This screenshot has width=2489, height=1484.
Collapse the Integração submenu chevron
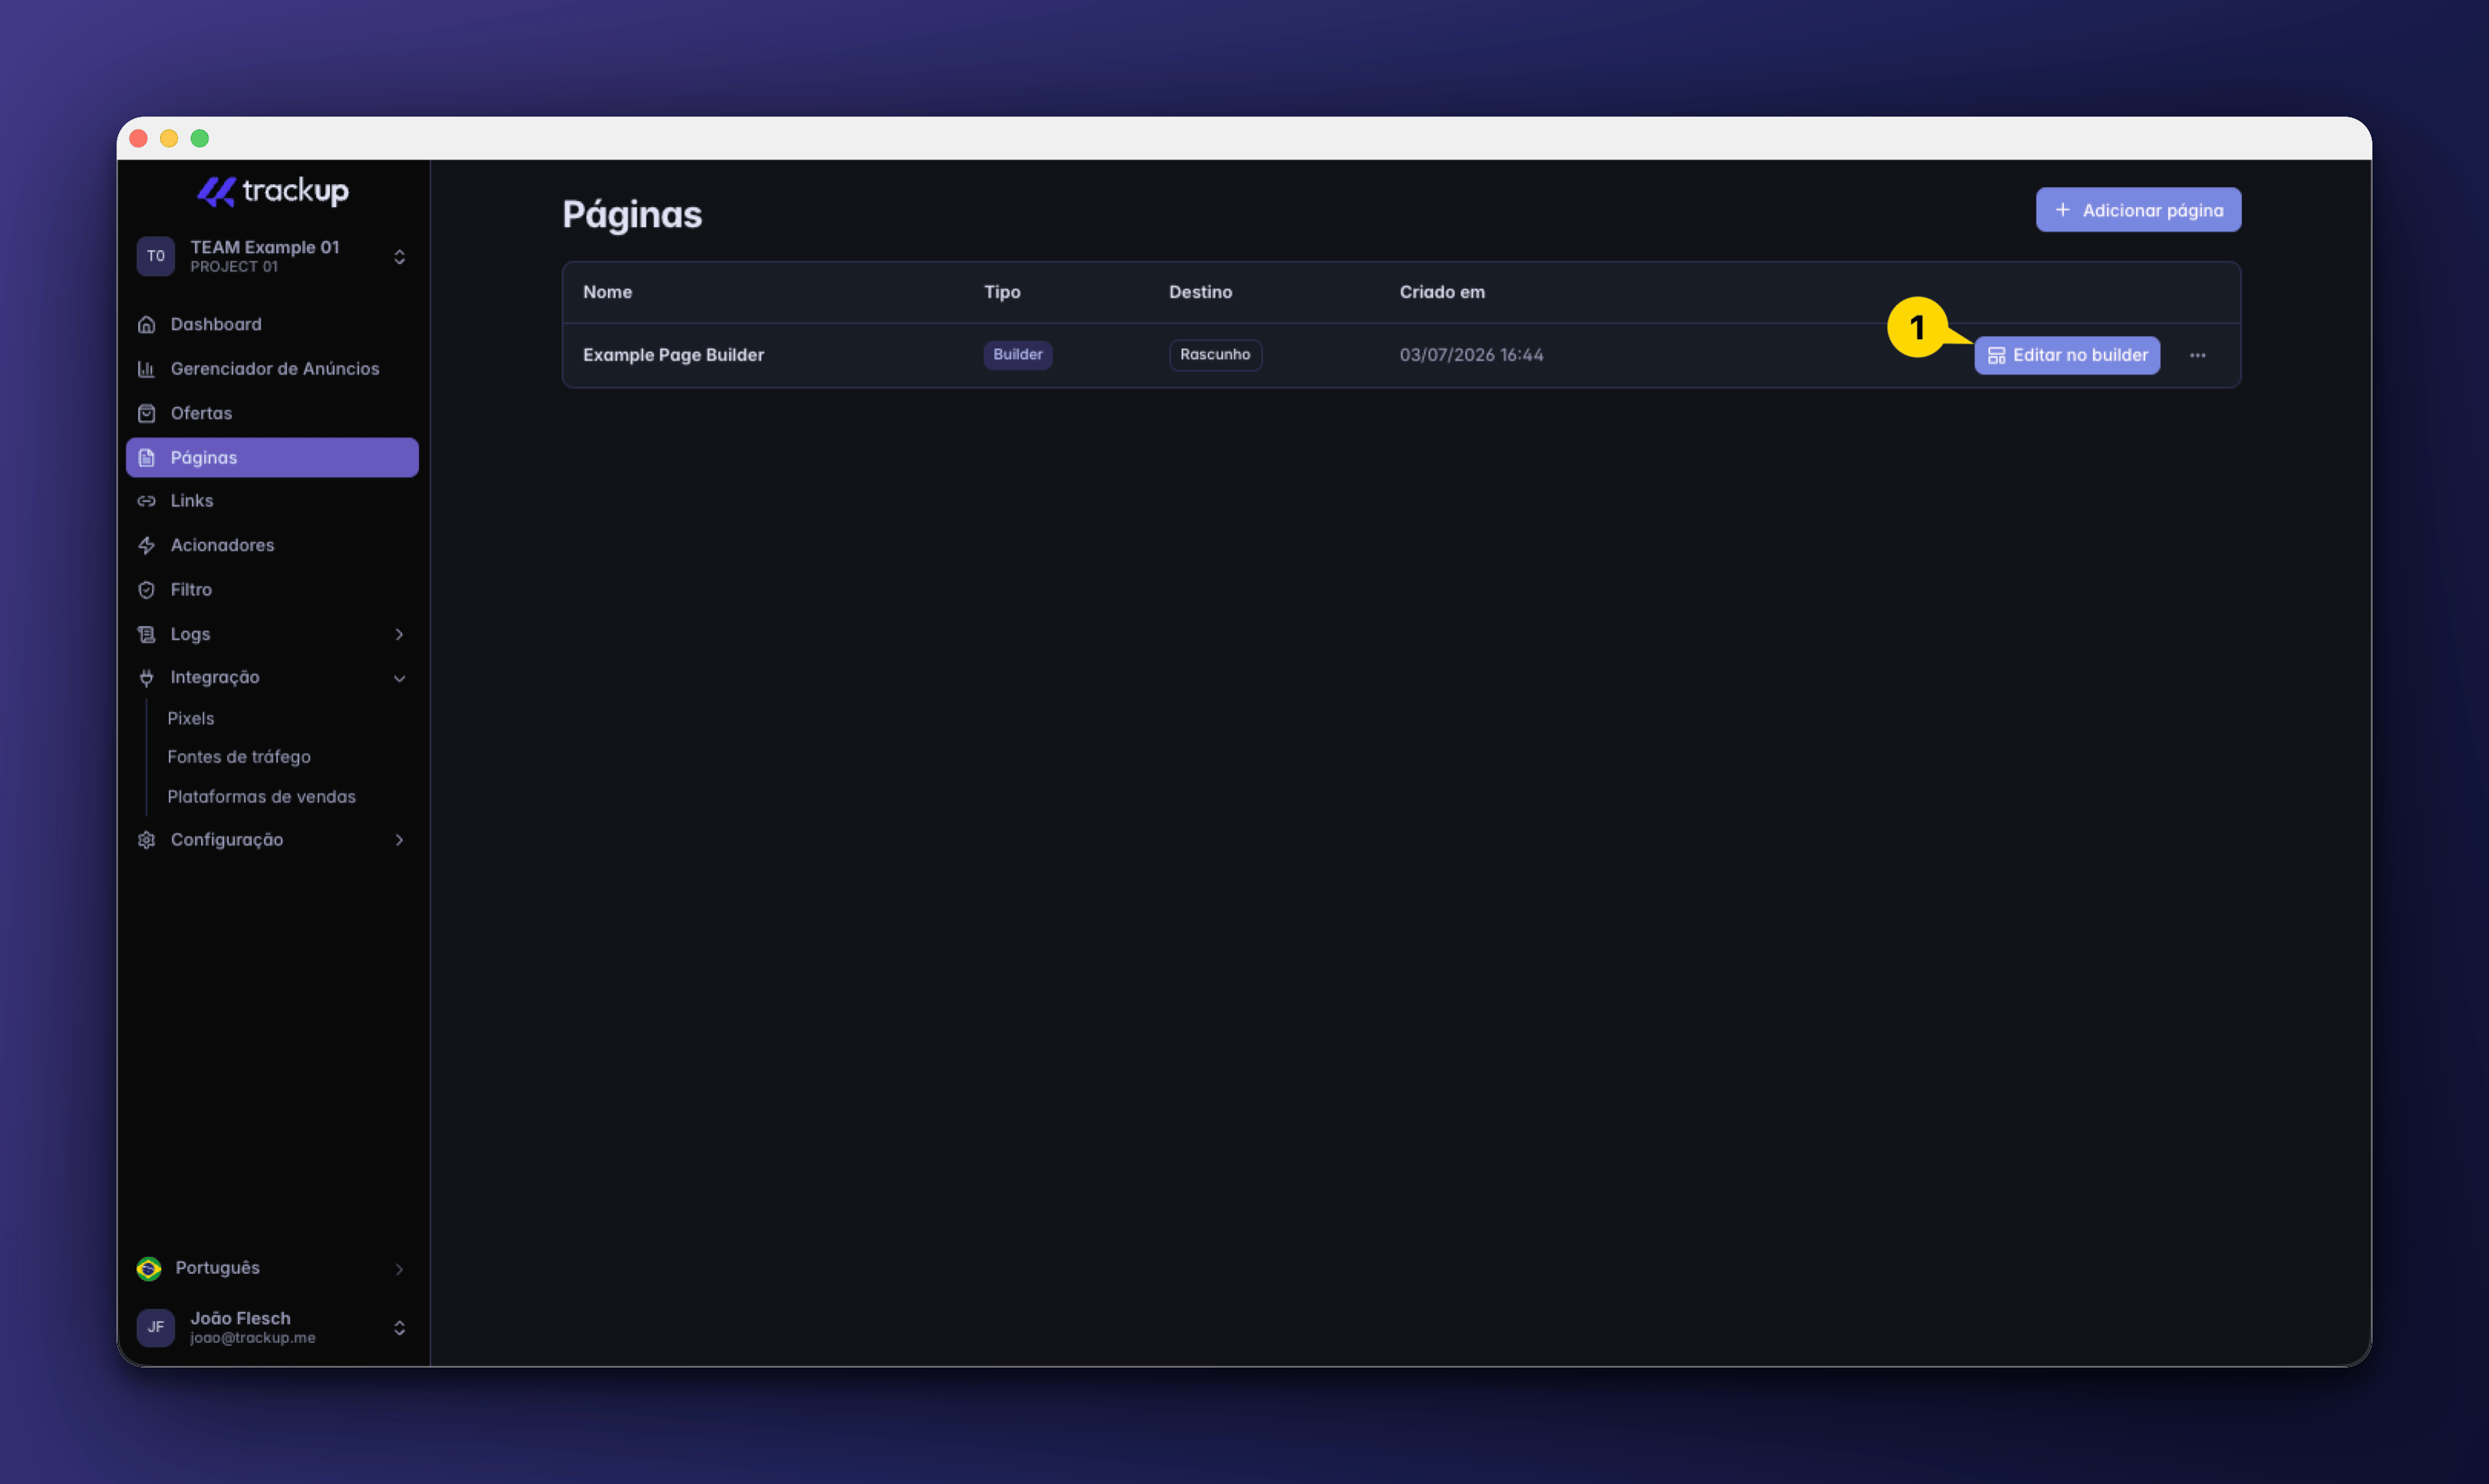(399, 678)
